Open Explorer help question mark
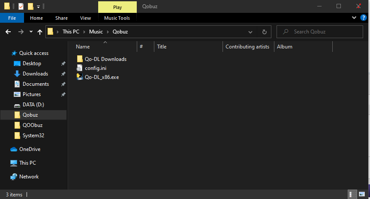 click(364, 18)
